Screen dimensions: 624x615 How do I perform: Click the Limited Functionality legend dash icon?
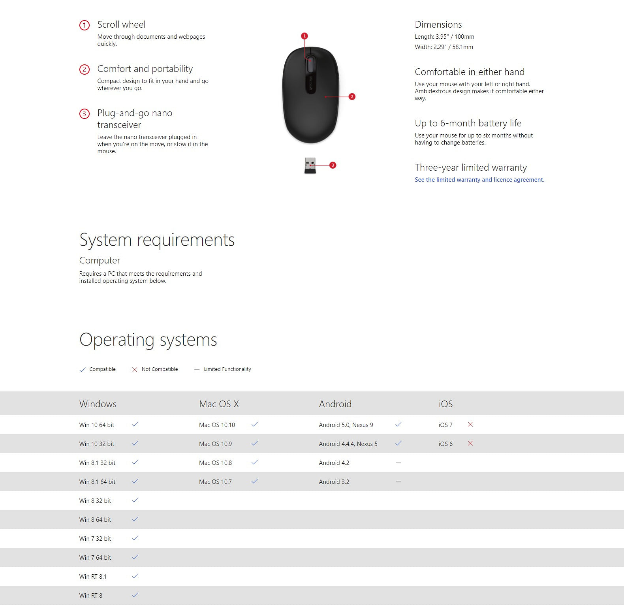tap(197, 370)
